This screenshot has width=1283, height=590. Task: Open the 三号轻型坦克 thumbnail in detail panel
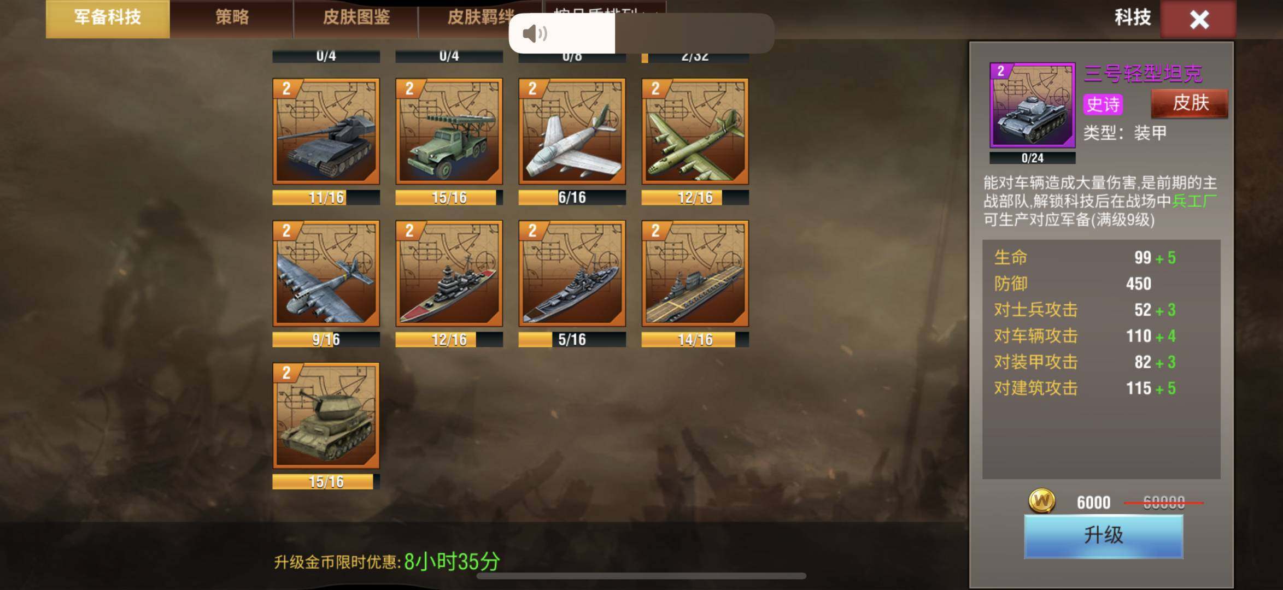1032,105
